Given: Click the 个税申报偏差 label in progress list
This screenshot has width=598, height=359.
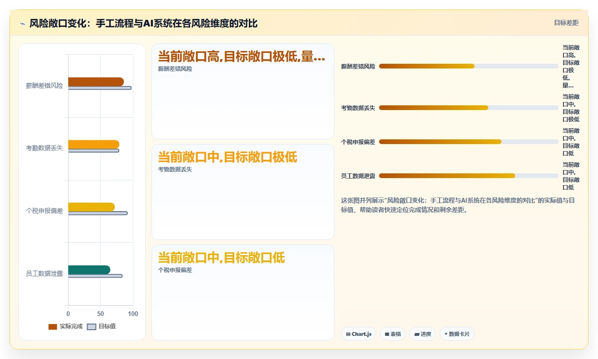Looking at the screenshot, I should tap(358, 142).
